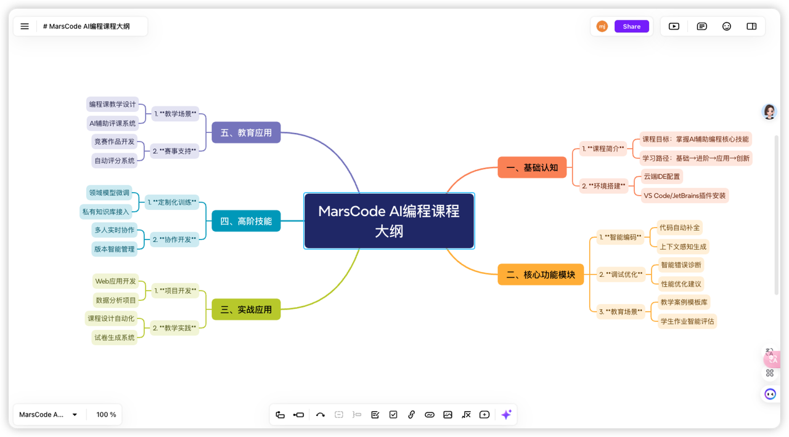Add a boundary around topics
This screenshot has width=789, height=437.
[x=339, y=415]
